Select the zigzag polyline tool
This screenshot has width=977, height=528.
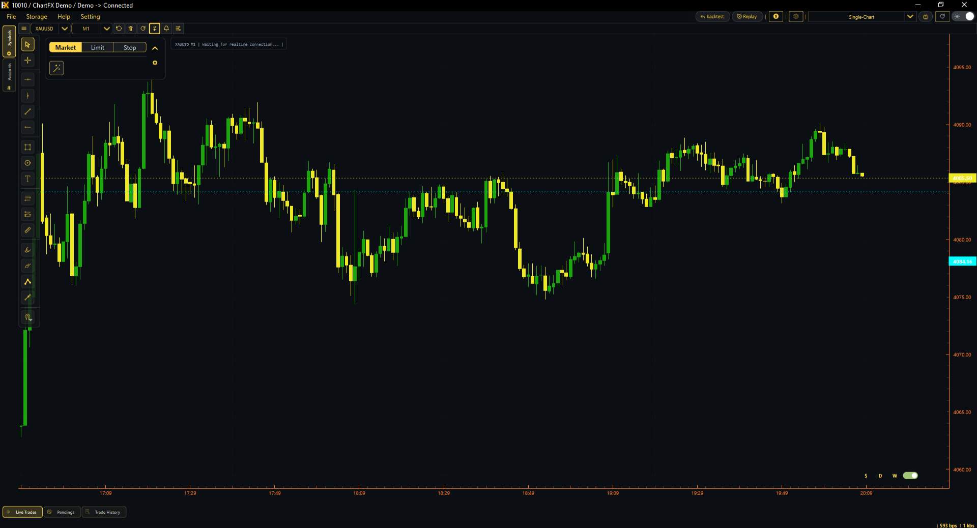[28, 281]
